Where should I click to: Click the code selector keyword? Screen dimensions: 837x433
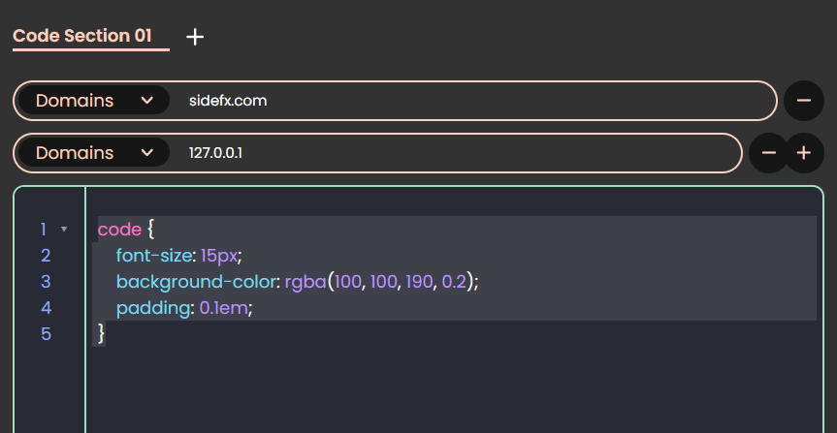(x=119, y=230)
